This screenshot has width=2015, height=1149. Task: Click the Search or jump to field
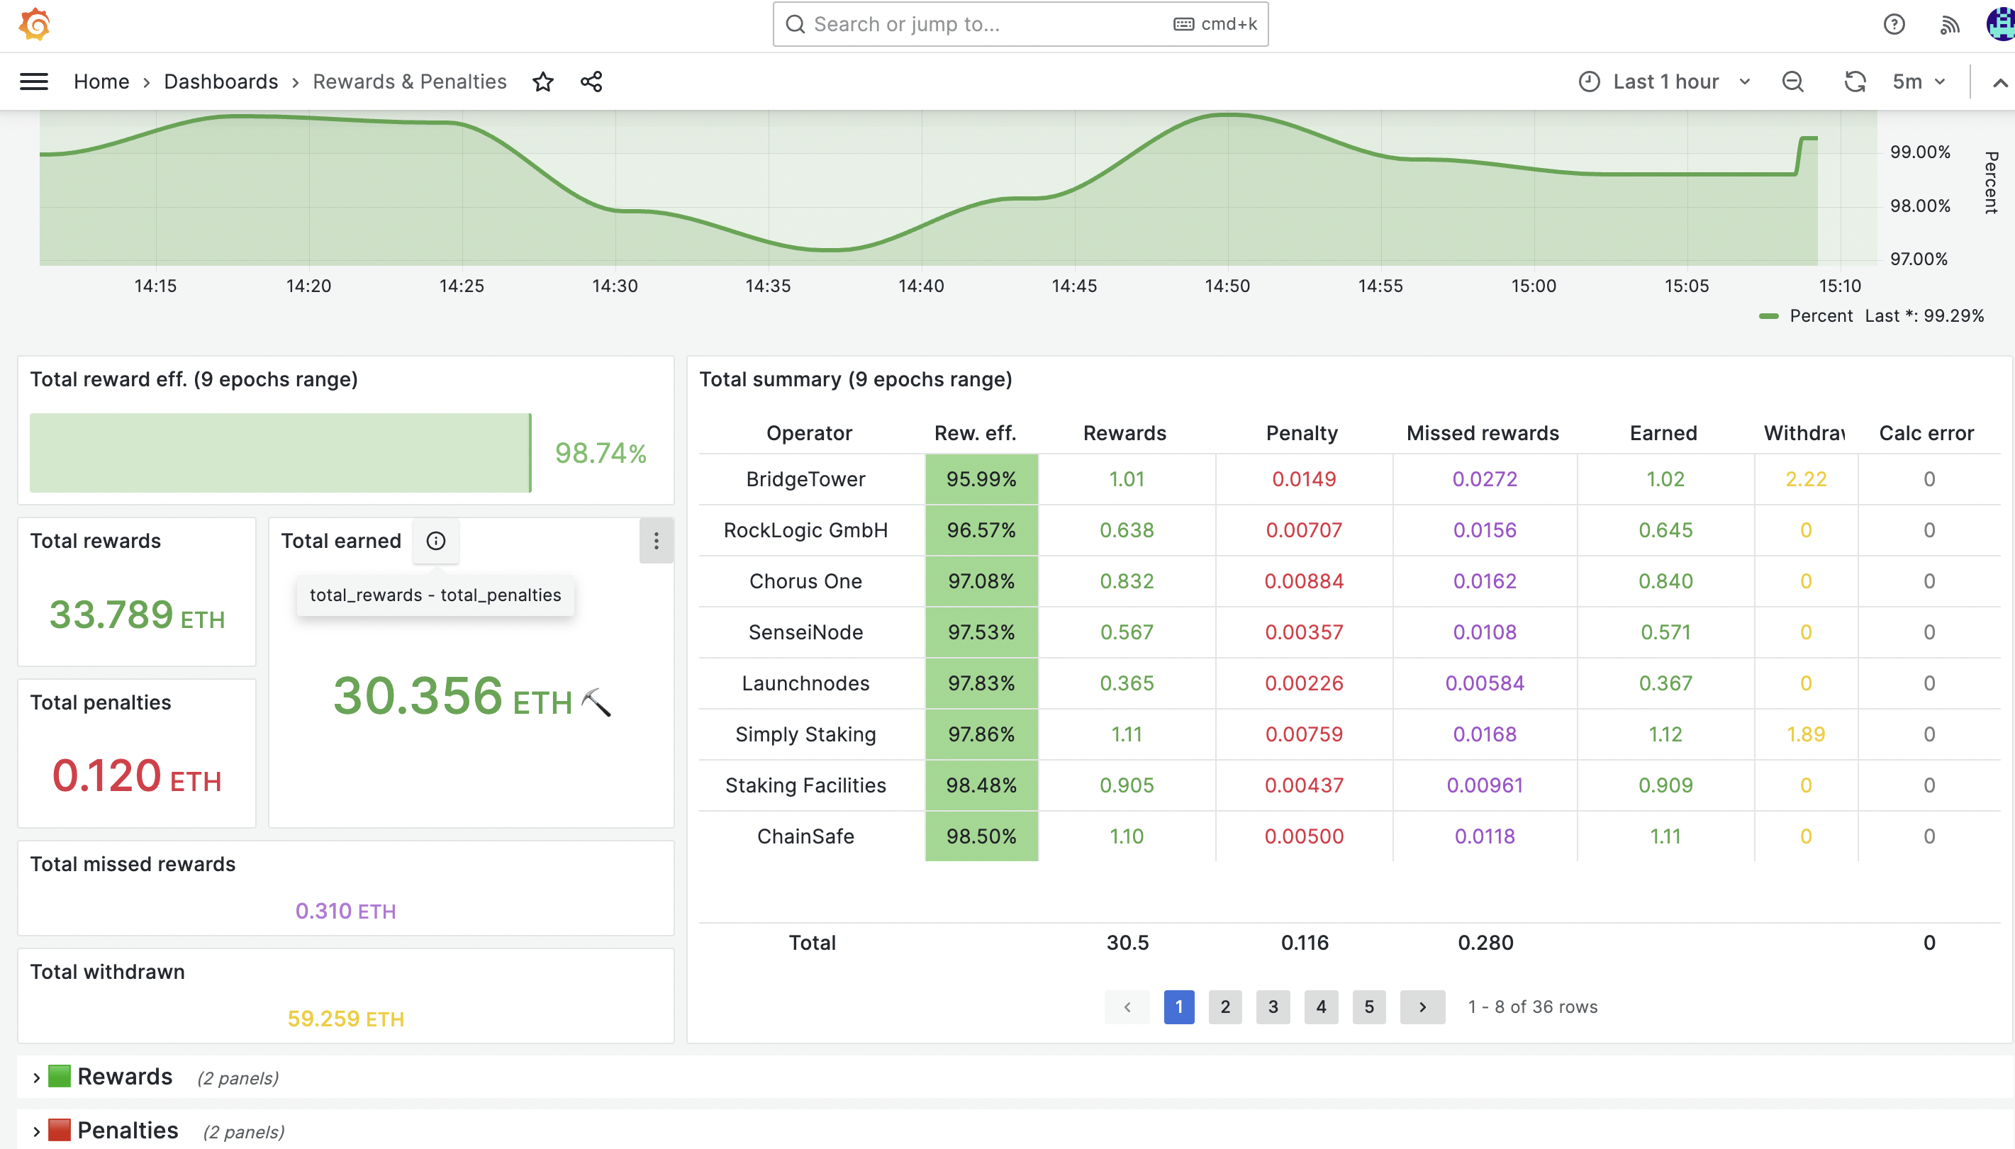pos(987,25)
